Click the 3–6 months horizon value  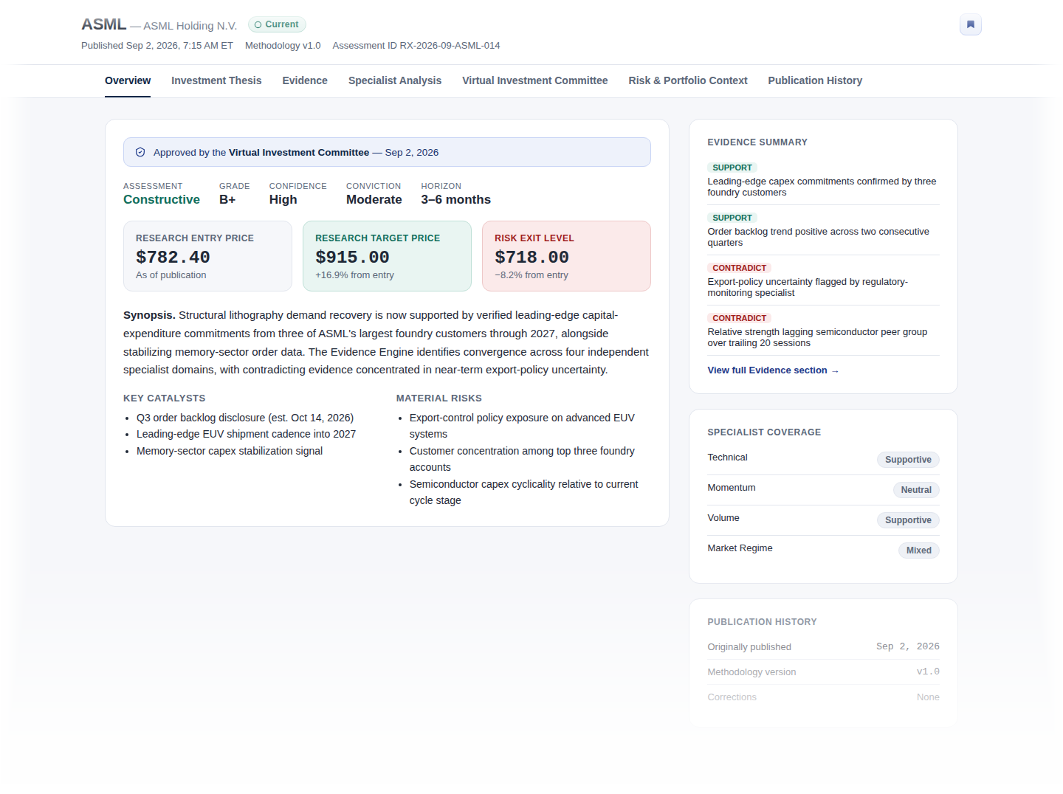(456, 199)
